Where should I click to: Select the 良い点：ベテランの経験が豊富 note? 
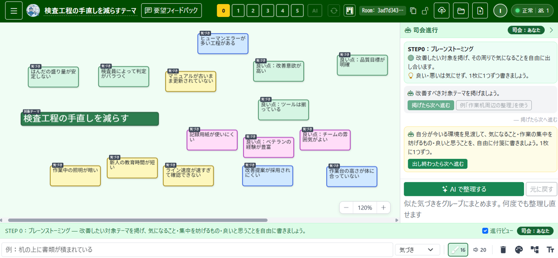pyautogui.click(x=268, y=147)
